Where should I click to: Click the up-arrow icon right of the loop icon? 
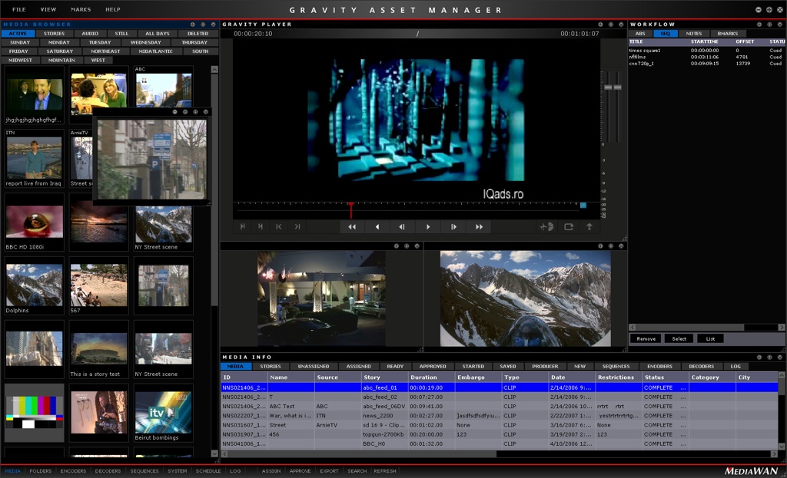(x=589, y=227)
